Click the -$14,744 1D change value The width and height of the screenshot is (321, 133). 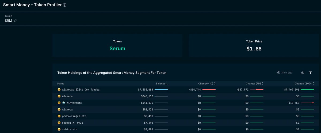click(x=195, y=89)
